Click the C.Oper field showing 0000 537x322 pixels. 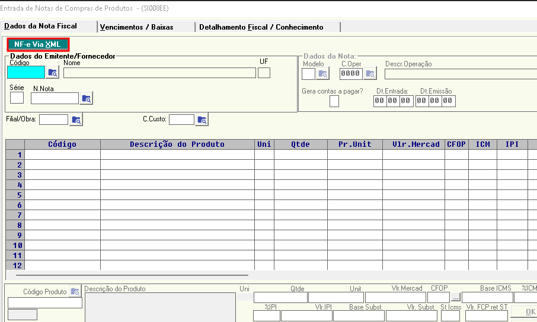(x=351, y=74)
